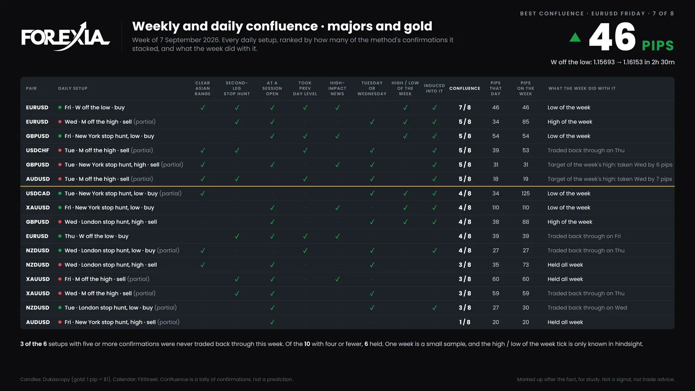Click Induced Into It tick, NZDUSD Tue row
695x391 pixels.
click(434, 308)
